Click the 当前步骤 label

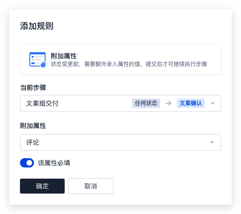(x=33, y=87)
